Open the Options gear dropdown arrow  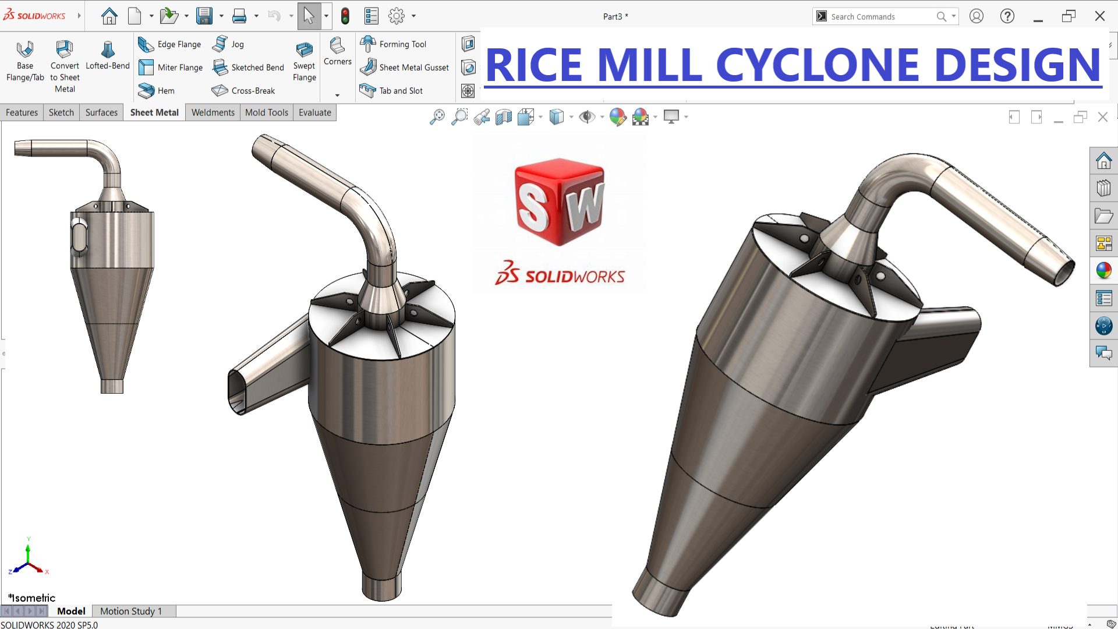click(414, 16)
